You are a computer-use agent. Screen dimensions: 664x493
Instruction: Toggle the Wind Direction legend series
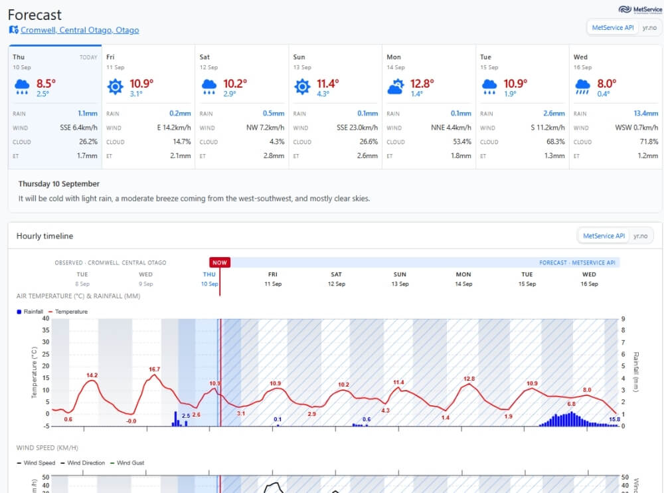point(82,463)
